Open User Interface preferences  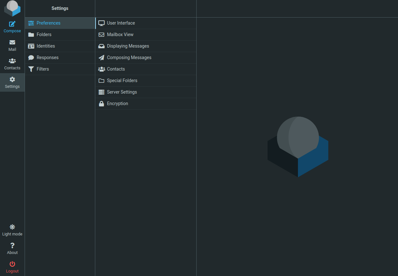pyautogui.click(x=121, y=23)
